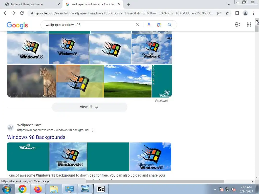This screenshot has height=194, width=259.
Task: Open the image viewer taskbar item
Action: pyautogui.click(x=85, y=189)
